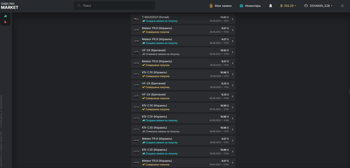Click the checkmark icon in Kfir C.10 17:51 row
This screenshot has height=168, width=350.
point(143,76)
